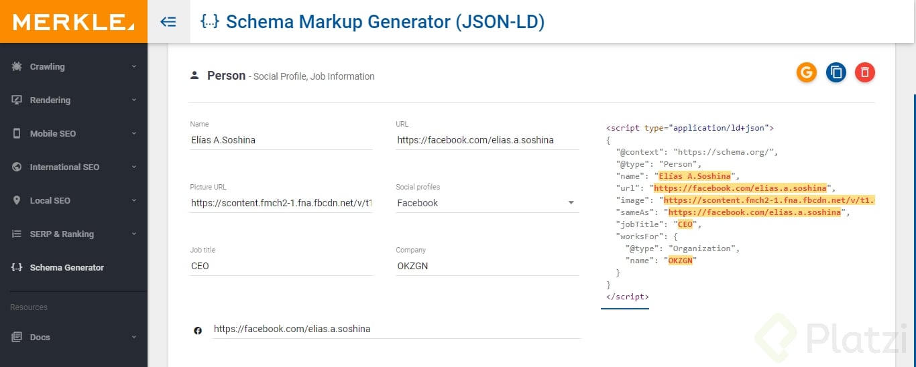Image resolution: width=916 pixels, height=367 pixels.
Task: Click the Schema Markup Generator braces icon
Action: (209, 21)
